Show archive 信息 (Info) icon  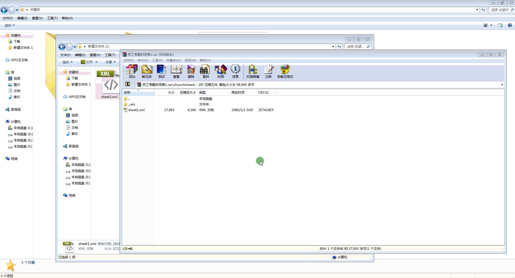tap(235, 71)
